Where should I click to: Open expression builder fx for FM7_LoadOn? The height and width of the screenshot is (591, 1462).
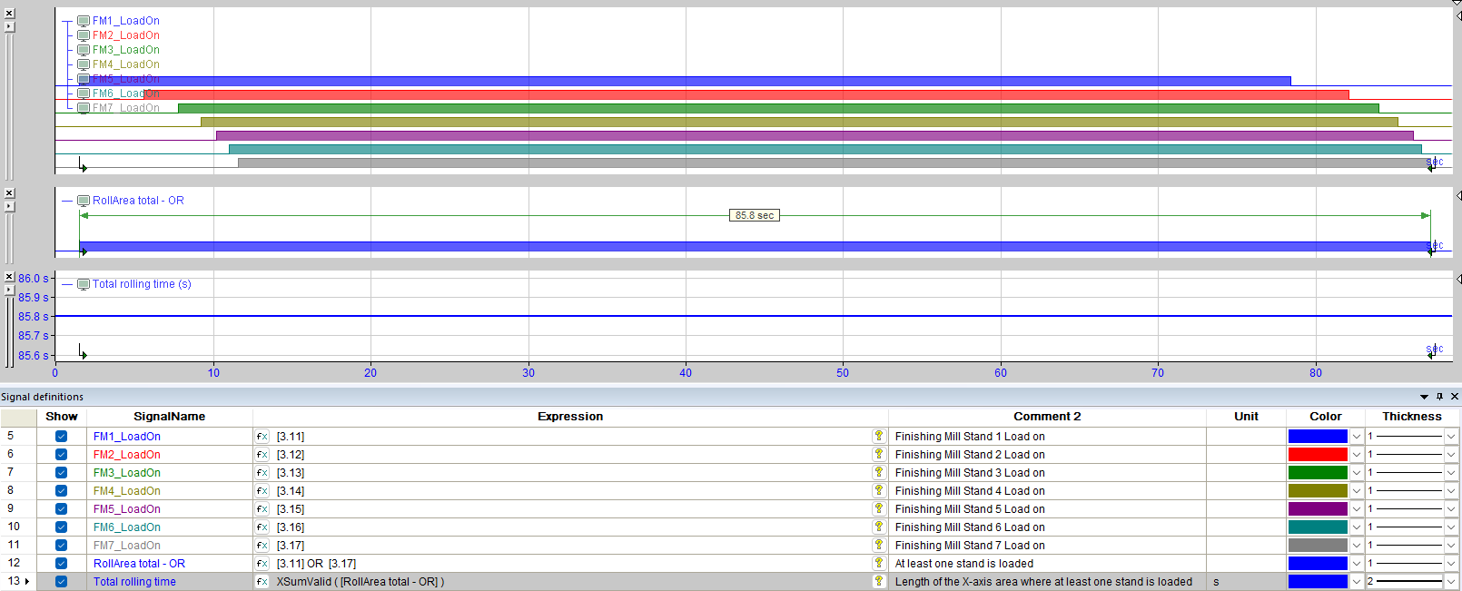pyautogui.click(x=262, y=546)
